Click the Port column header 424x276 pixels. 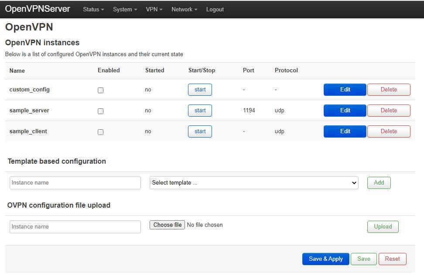coord(249,71)
